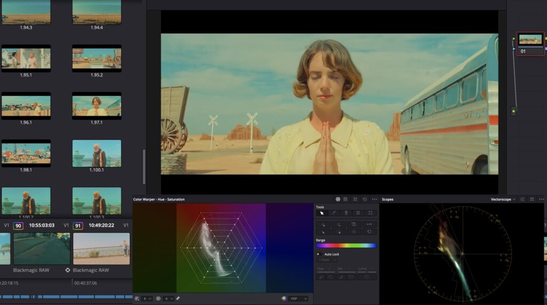This screenshot has height=305, width=547.
Task: Select clip 91 thumbnail in the timeline strip
Action: 101,248
